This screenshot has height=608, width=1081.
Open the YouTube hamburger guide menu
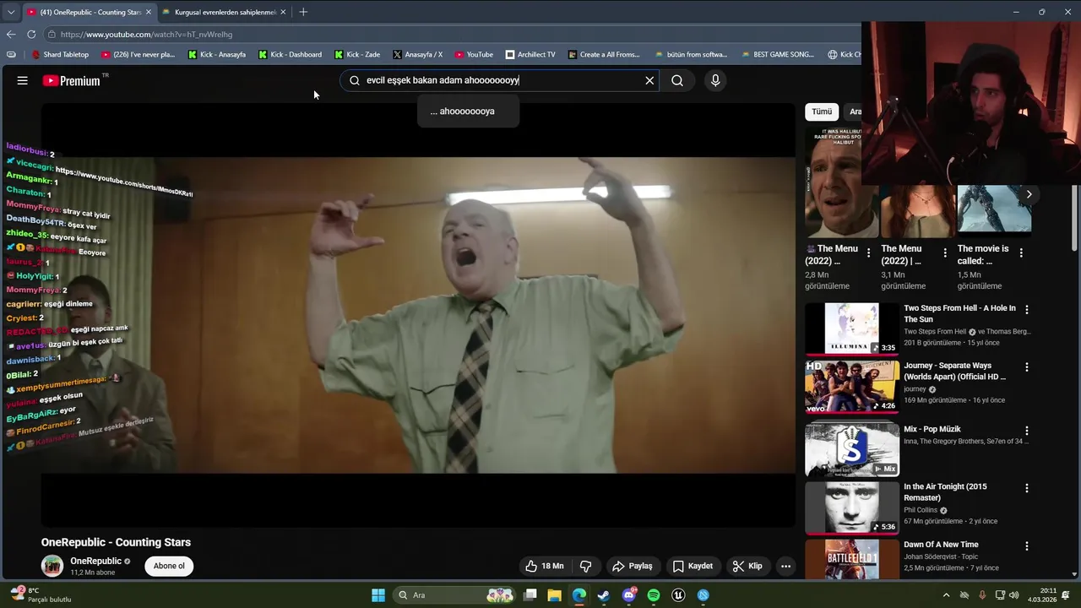23,80
